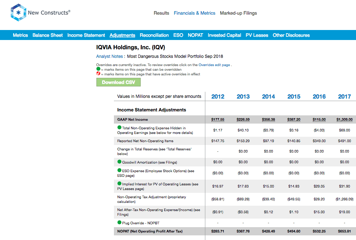This screenshot has height=240, width=356.
Task: Download the CSV file
Action: click(x=119, y=82)
